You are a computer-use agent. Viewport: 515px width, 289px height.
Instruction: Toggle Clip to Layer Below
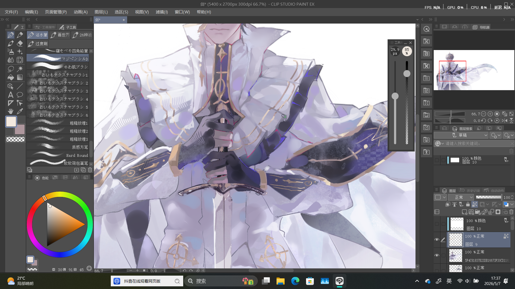448,204
